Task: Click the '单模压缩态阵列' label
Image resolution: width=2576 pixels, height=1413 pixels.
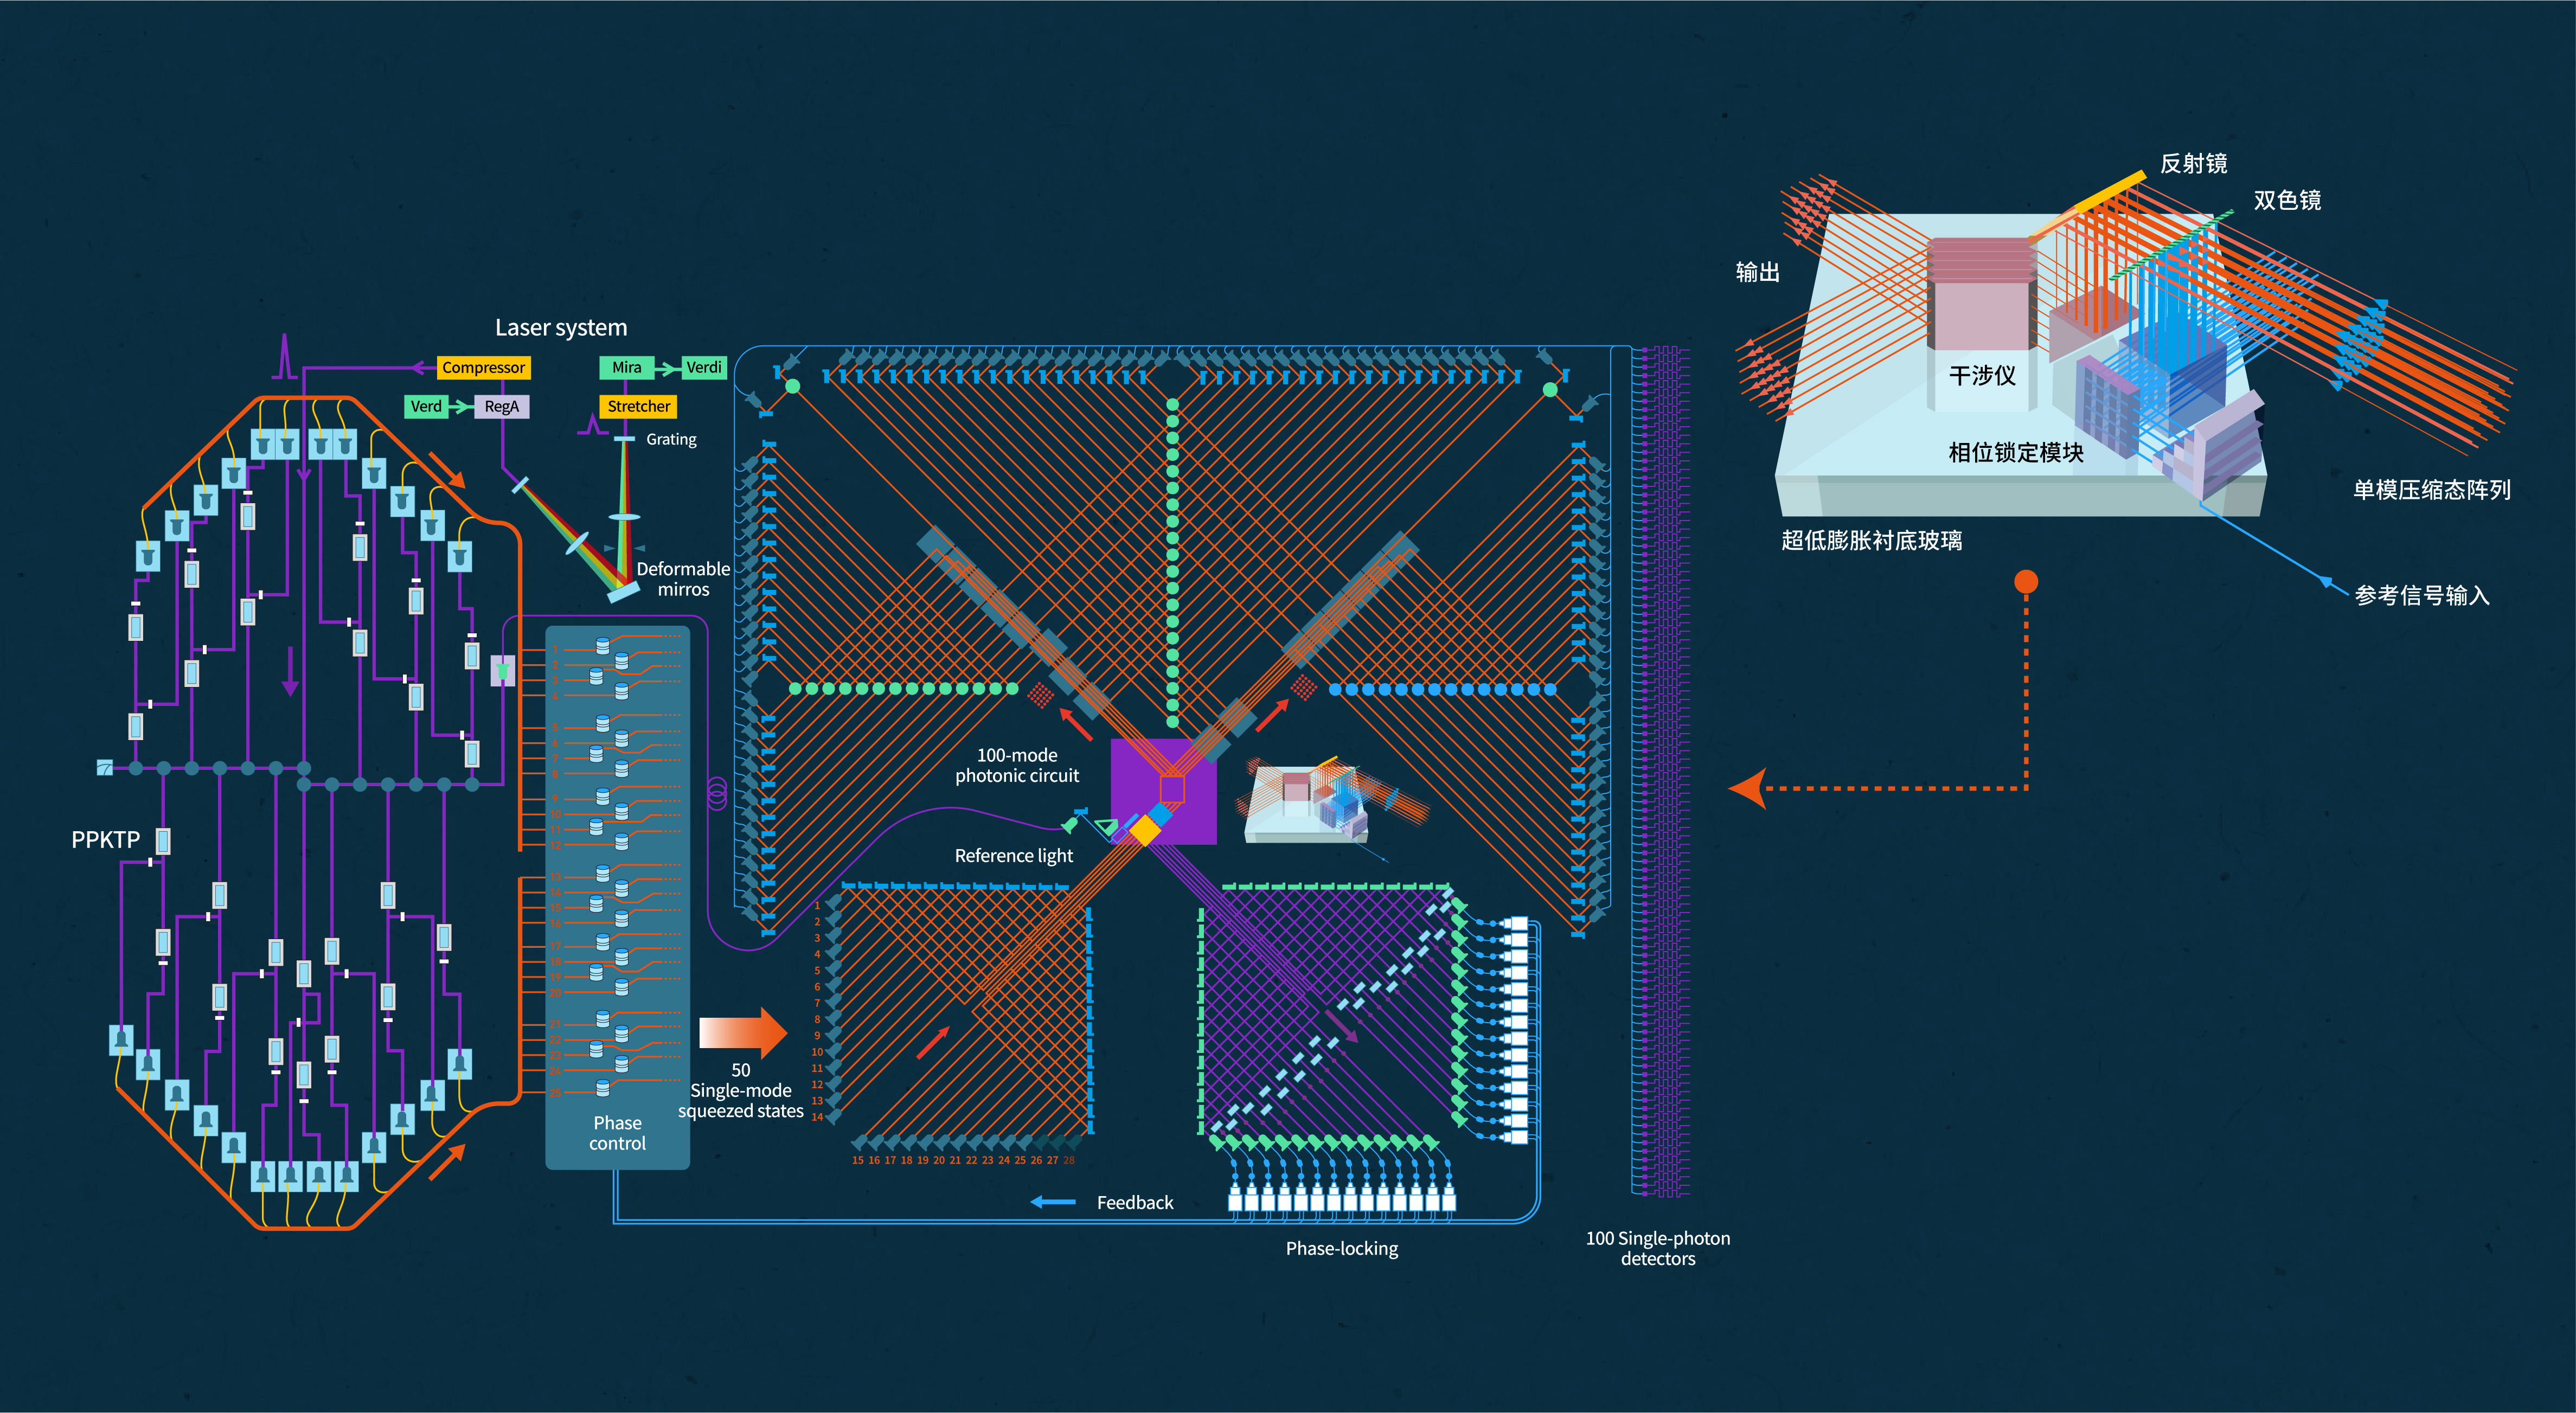Action: point(2431,490)
